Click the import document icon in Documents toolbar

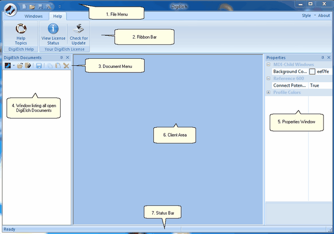(x=28, y=66)
